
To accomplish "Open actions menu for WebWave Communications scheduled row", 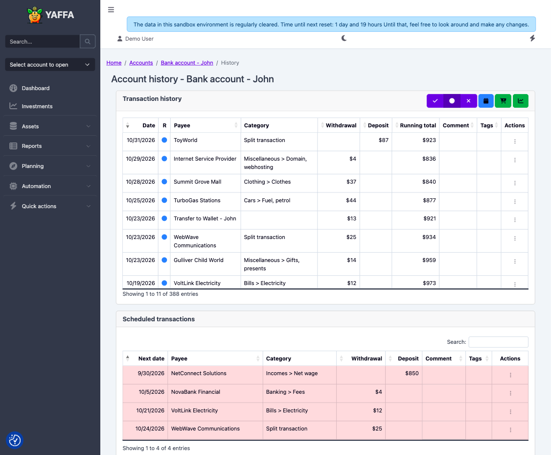I will (510, 430).
